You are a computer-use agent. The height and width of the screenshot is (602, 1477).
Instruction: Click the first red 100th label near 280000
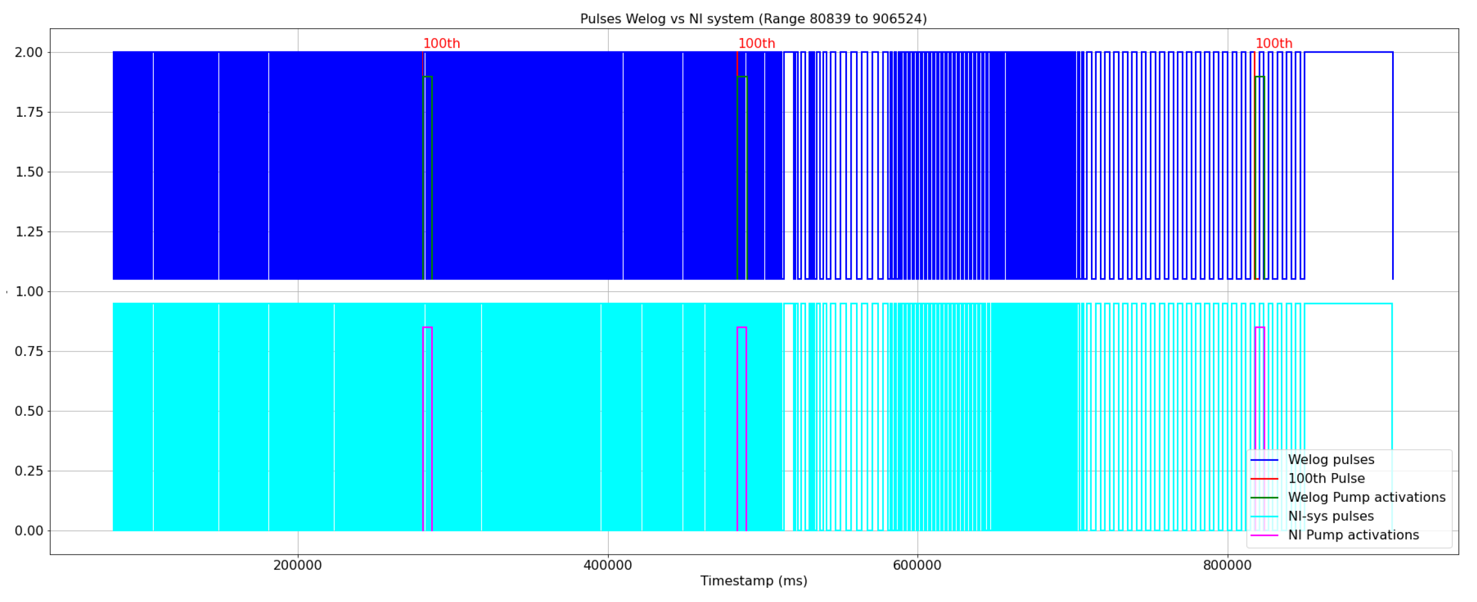click(441, 43)
